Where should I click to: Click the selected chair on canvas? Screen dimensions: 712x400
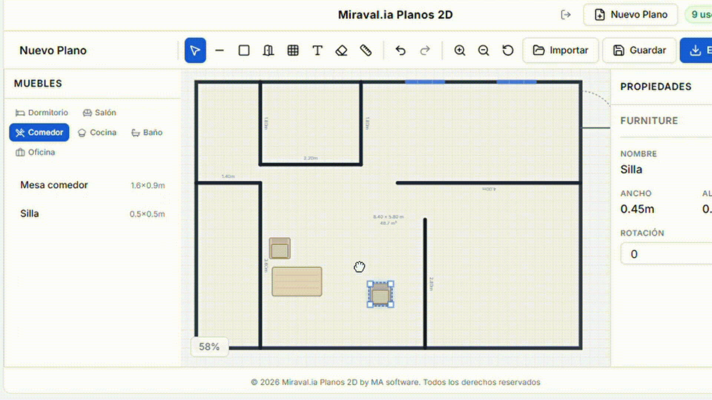point(380,294)
